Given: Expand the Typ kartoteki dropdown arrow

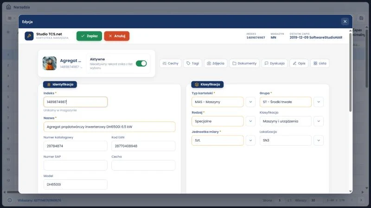Looking at the screenshot, I should [x=250, y=102].
